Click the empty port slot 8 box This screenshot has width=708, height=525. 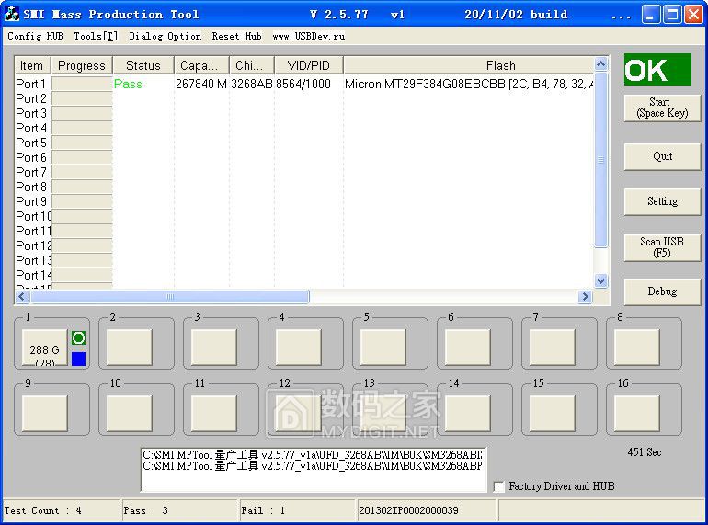click(636, 347)
